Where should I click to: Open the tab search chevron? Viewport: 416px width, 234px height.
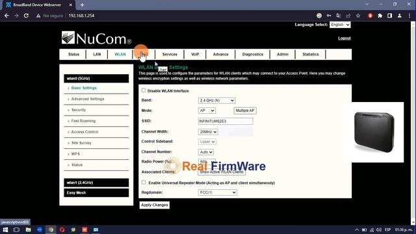(367, 5)
